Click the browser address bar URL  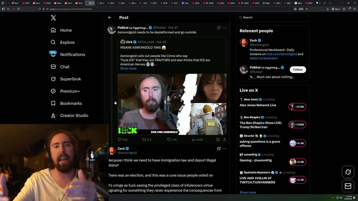click(71, 9)
